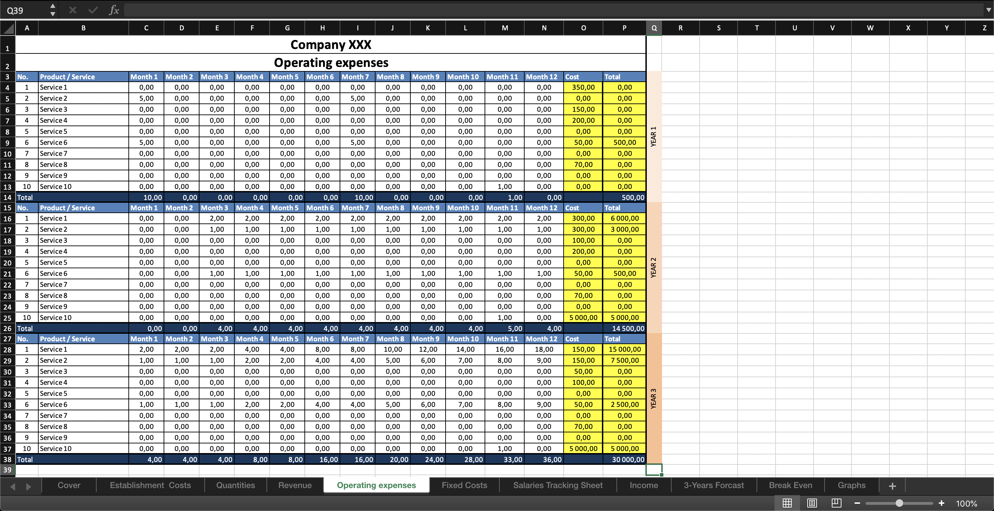Click the 'Company XXX' title cell
This screenshot has width=994, height=511.
[331, 45]
